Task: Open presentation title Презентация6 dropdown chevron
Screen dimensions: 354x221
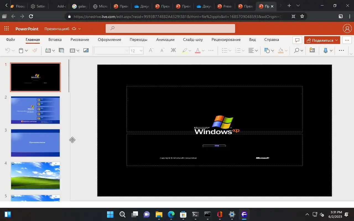Action: (x=80, y=29)
